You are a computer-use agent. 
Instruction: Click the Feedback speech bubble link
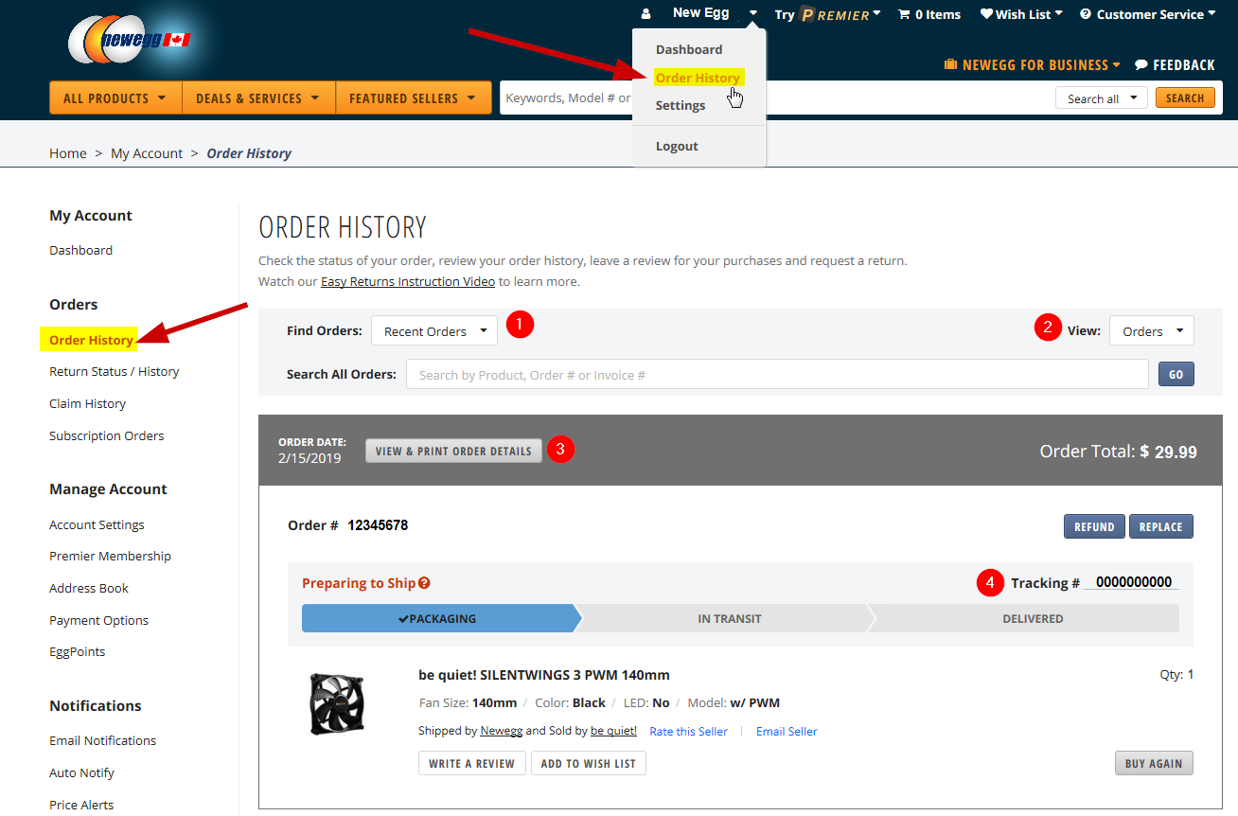tap(1175, 65)
